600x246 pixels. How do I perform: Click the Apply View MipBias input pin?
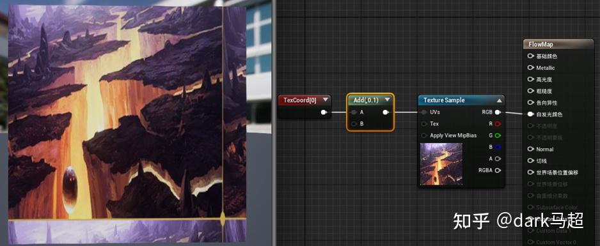tap(424, 135)
